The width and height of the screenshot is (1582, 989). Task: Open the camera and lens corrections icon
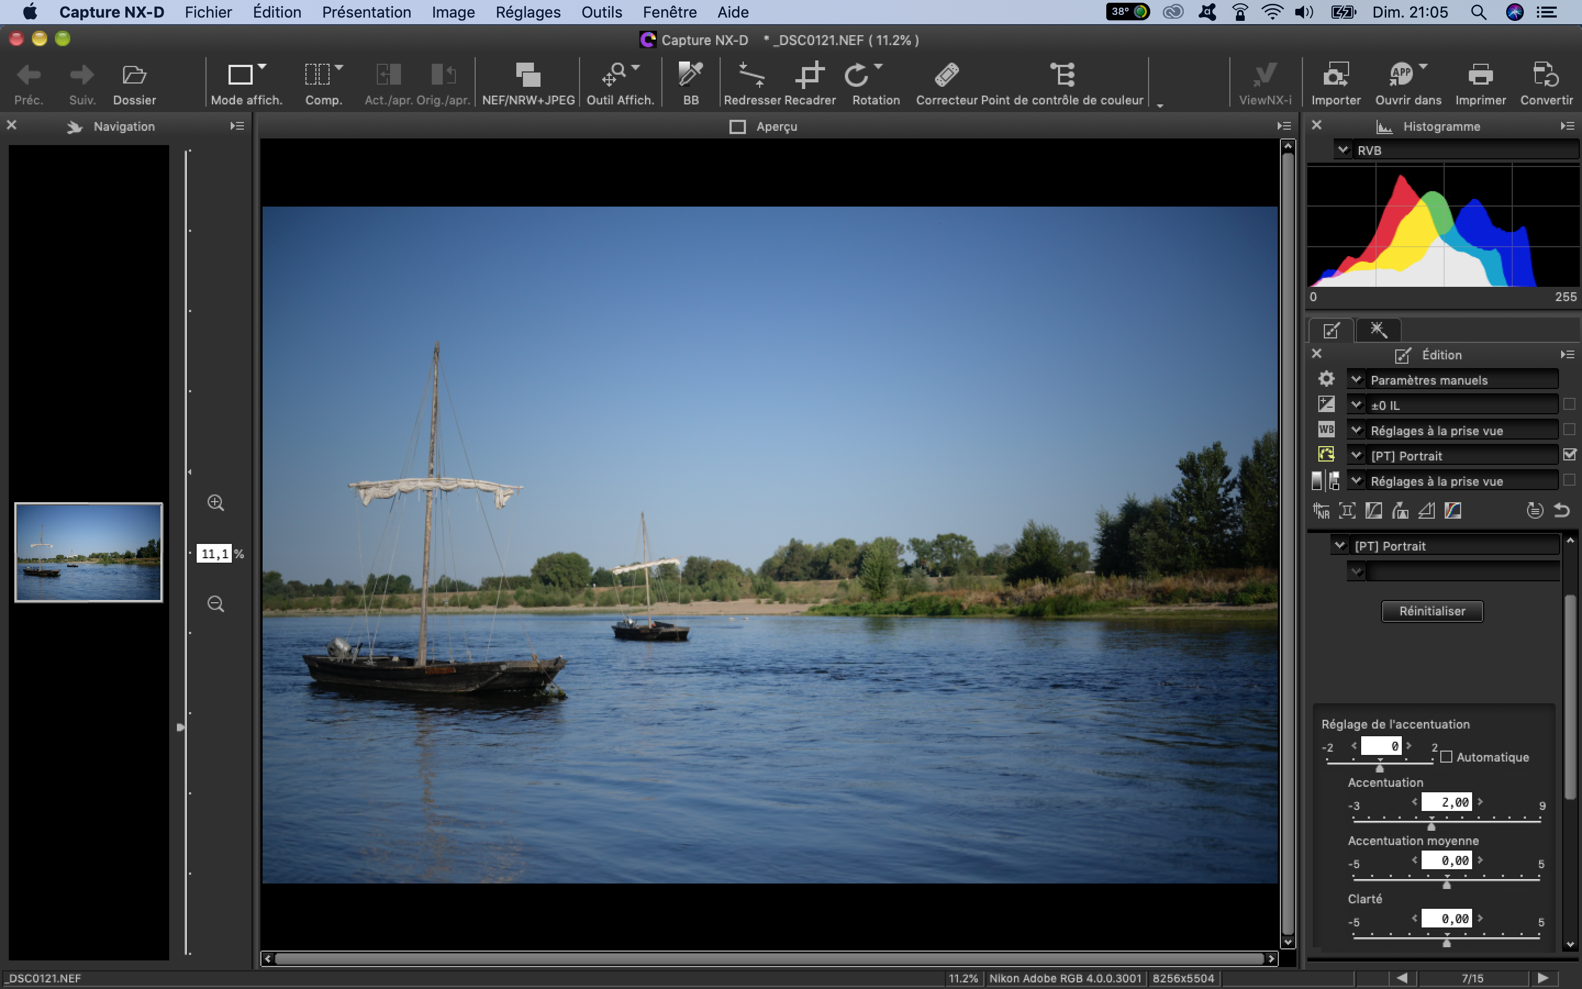pyautogui.click(x=1347, y=511)
